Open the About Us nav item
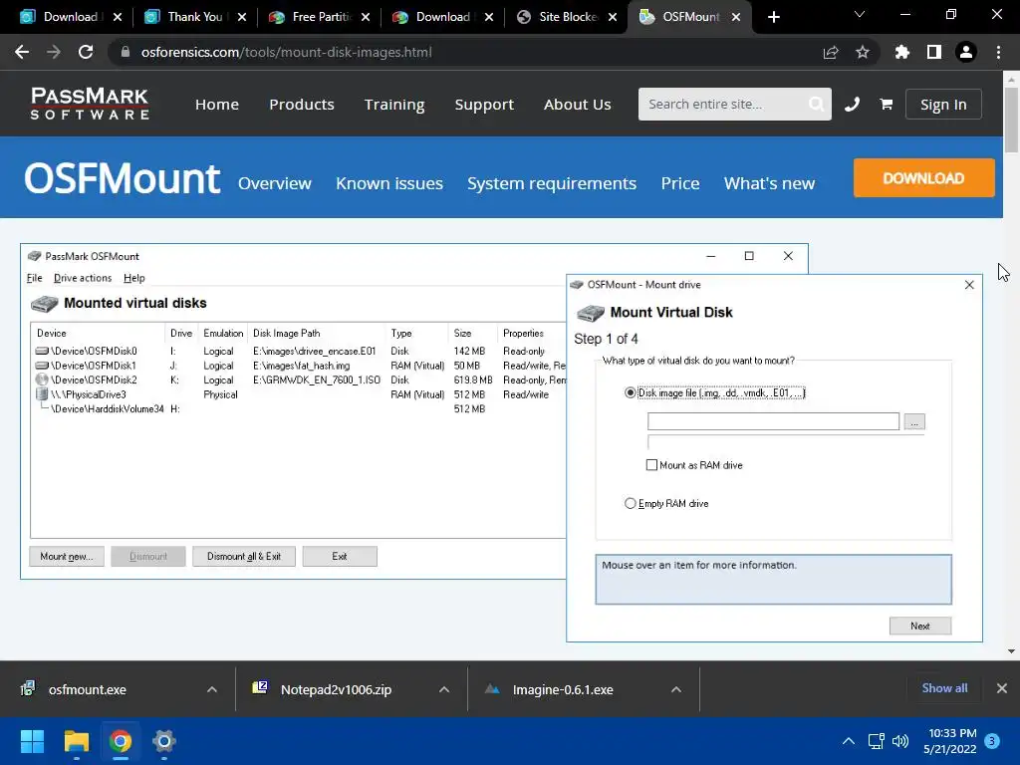The width and height of the screenshot is (1020, 765). tap(577, 104)
